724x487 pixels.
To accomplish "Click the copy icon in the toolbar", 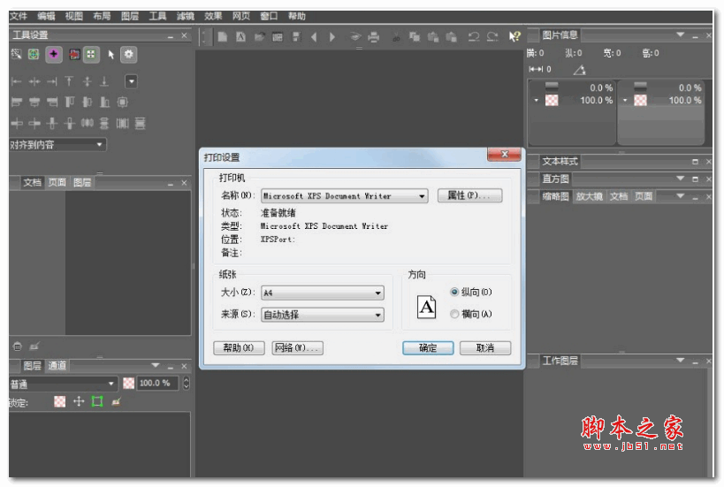I will pos(415,37).
